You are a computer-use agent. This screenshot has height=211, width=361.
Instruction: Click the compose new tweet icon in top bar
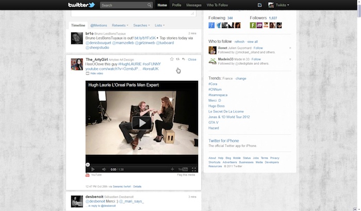tap(259, 5)
